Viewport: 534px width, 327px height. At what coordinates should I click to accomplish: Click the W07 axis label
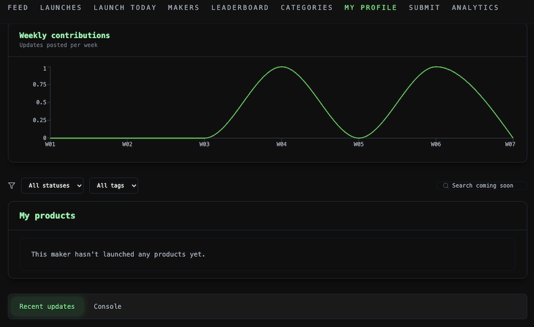coord(510,144)
